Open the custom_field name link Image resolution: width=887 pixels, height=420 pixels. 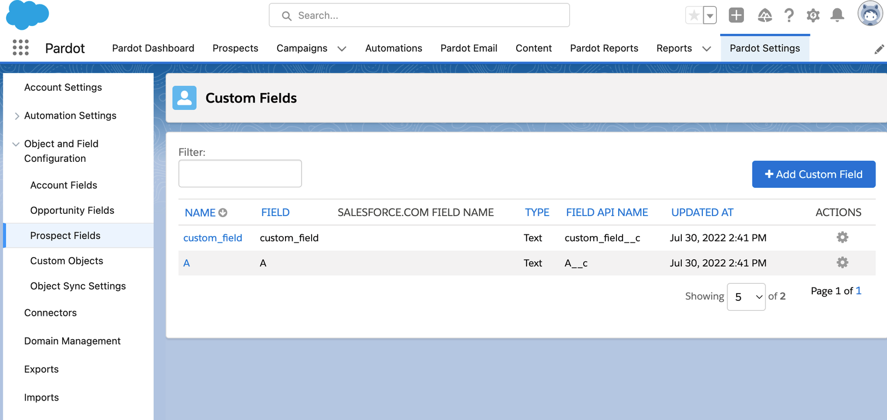(212, 238)
